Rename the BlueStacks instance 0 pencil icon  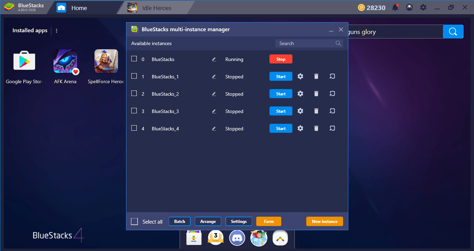(x=214, y=59)
